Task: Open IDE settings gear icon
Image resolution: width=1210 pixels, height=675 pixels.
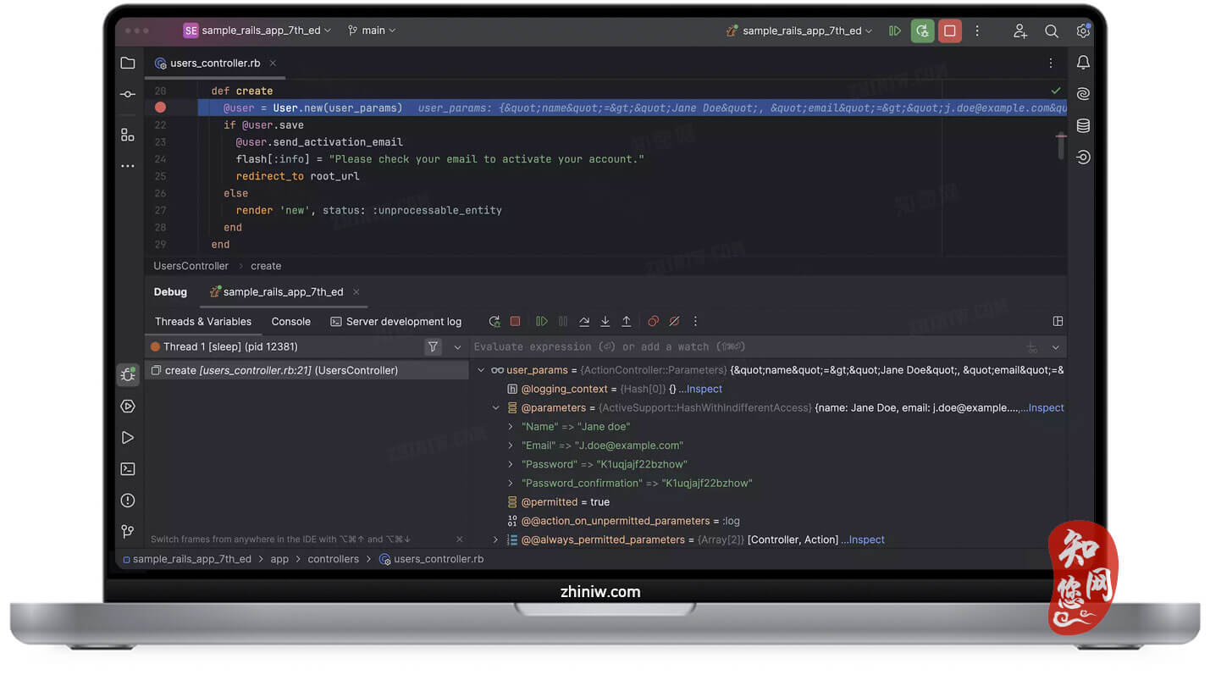Action: pyautogui.click(x=1083, y=30)
